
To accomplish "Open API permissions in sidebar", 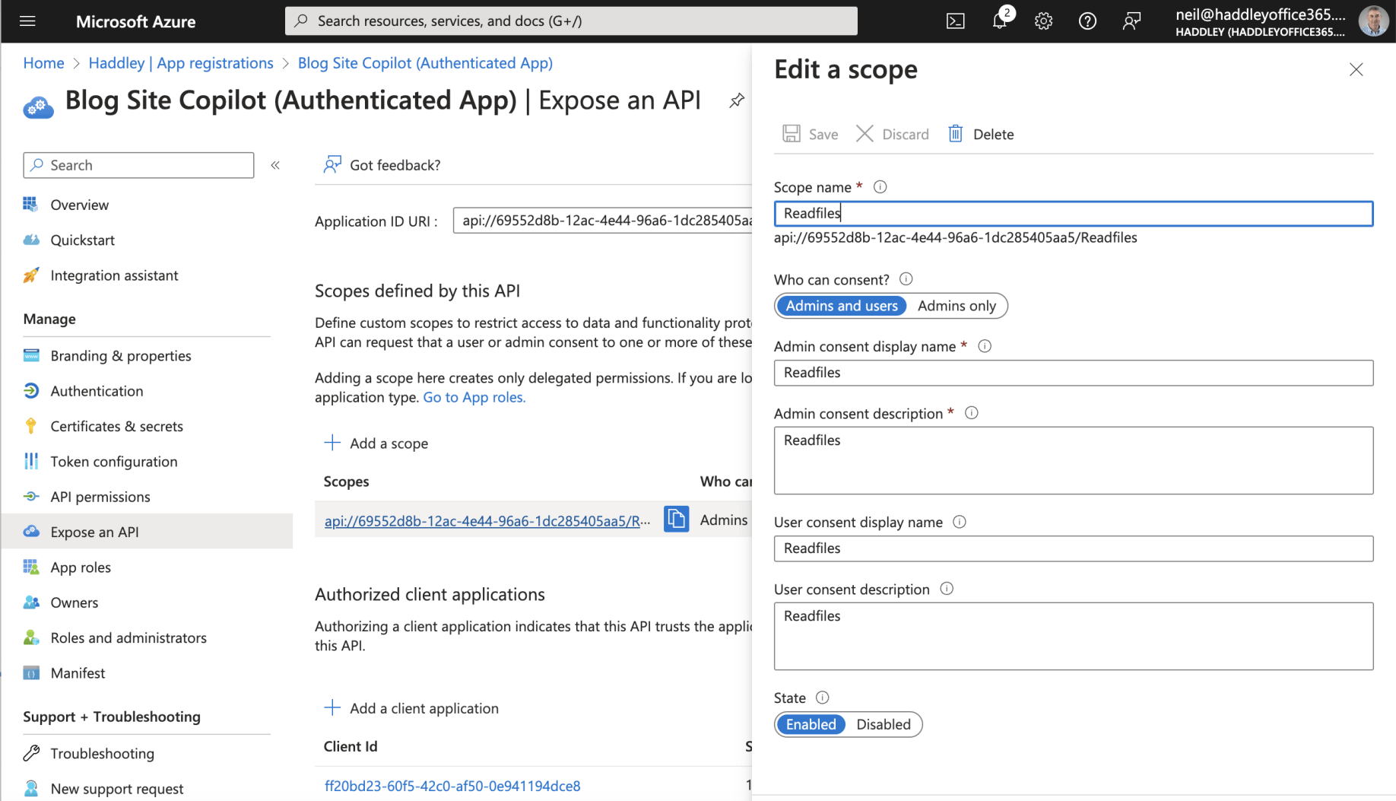I will (100, 497).
